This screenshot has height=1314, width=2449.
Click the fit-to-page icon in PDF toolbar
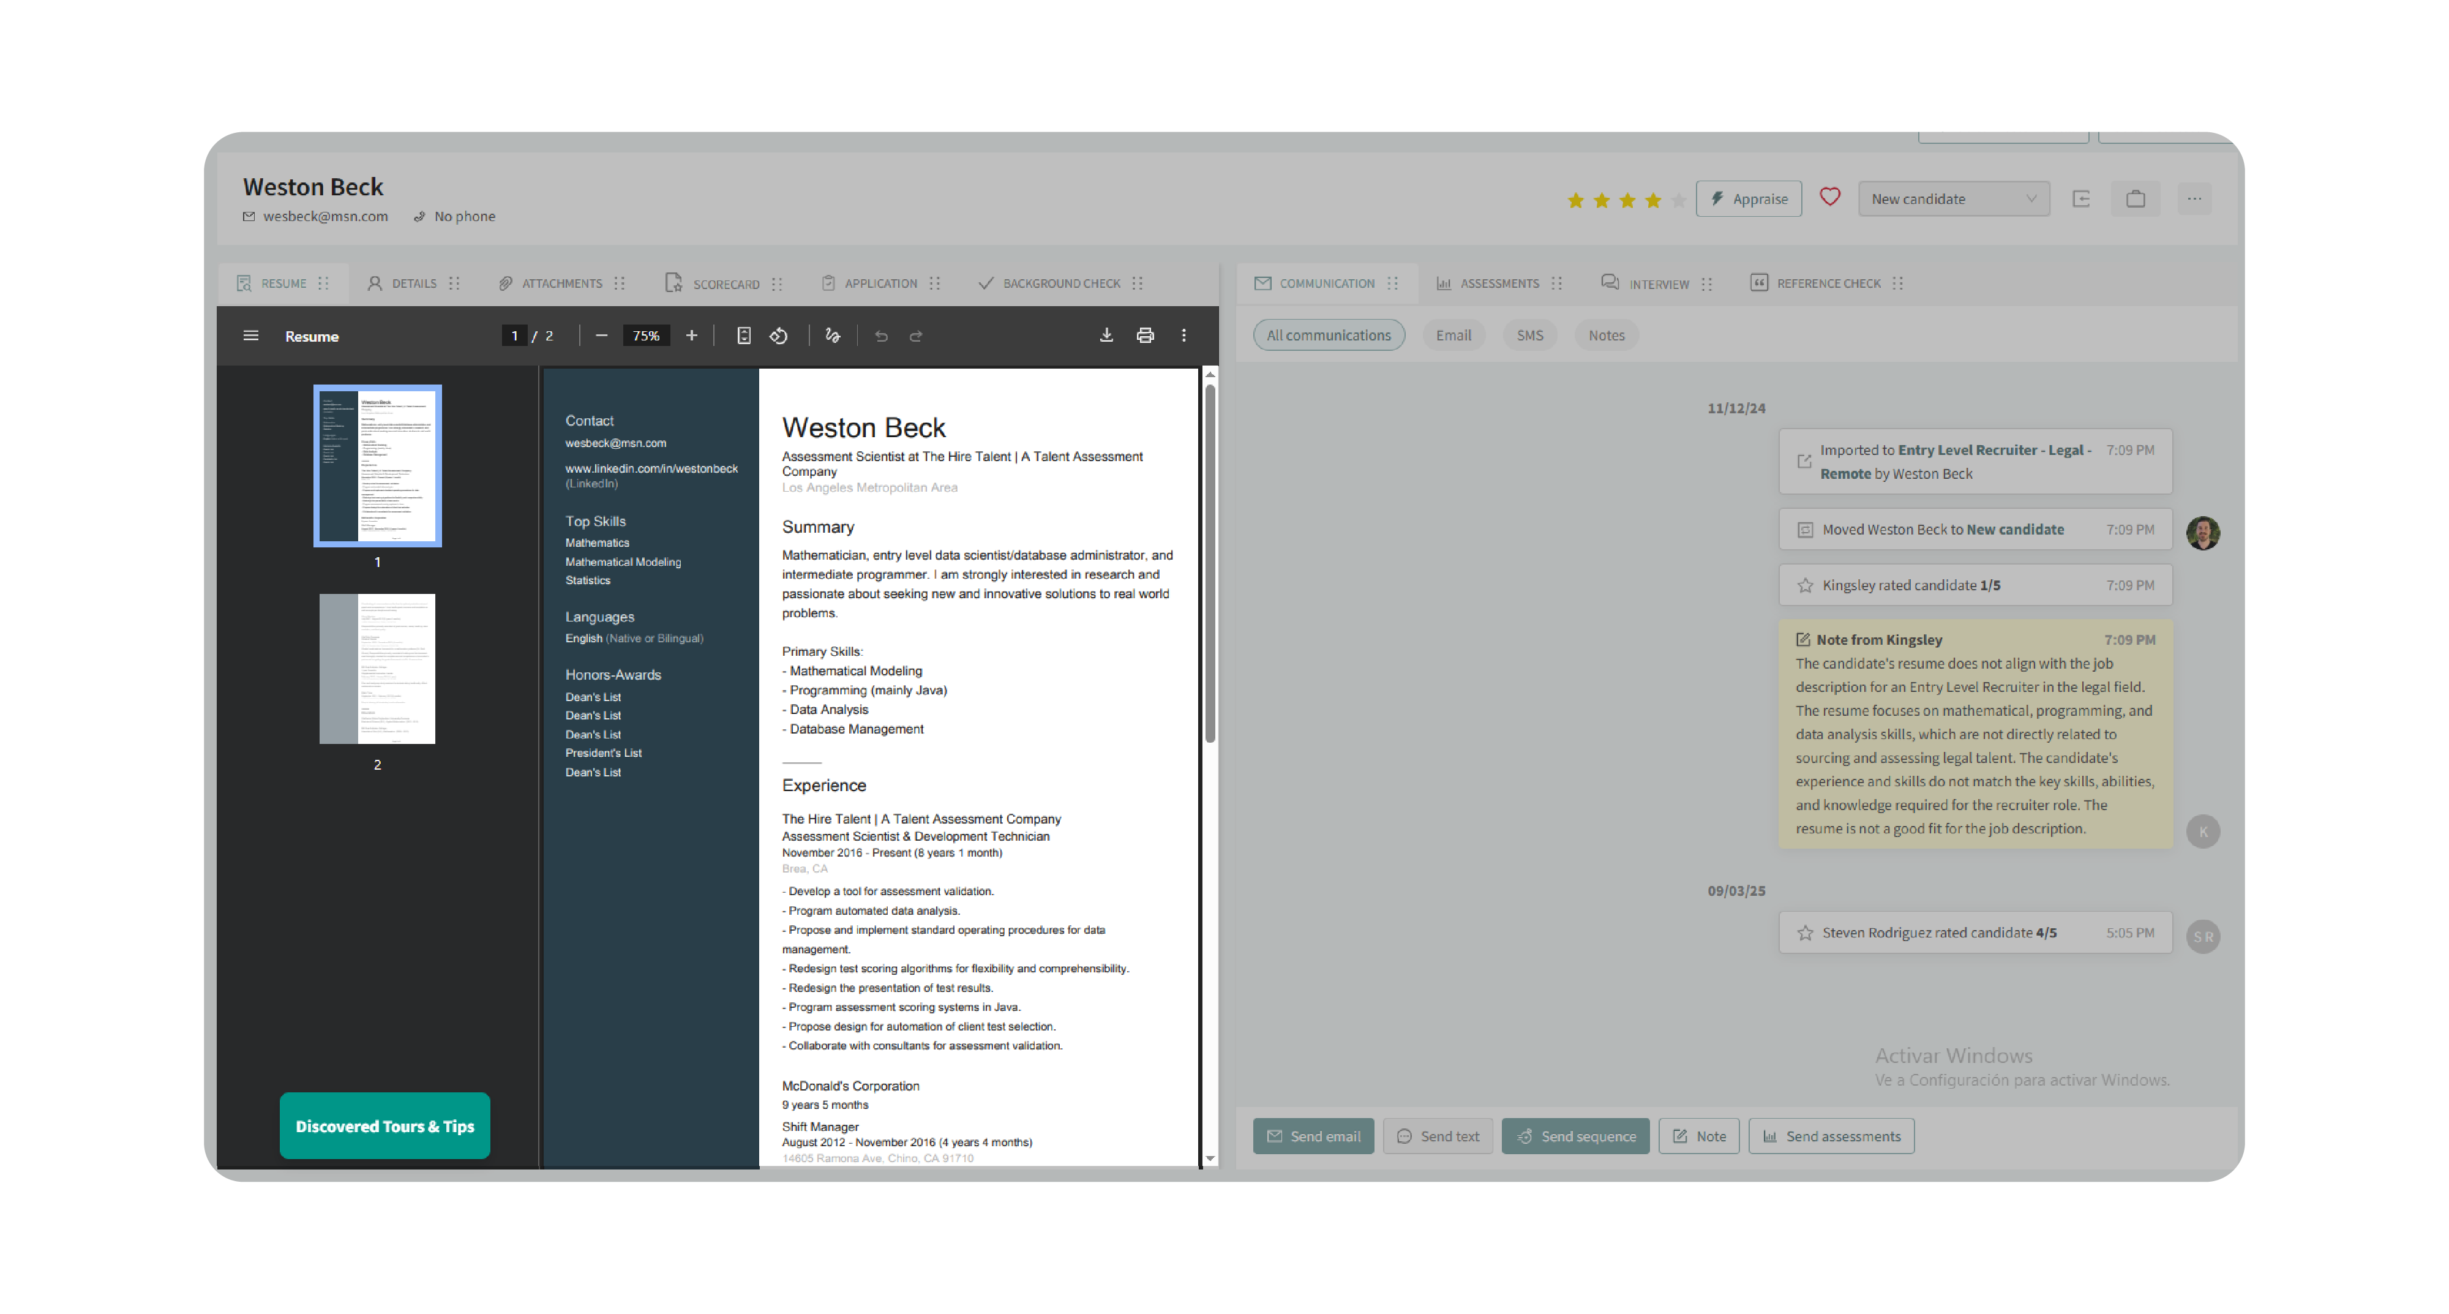[743, 336]
